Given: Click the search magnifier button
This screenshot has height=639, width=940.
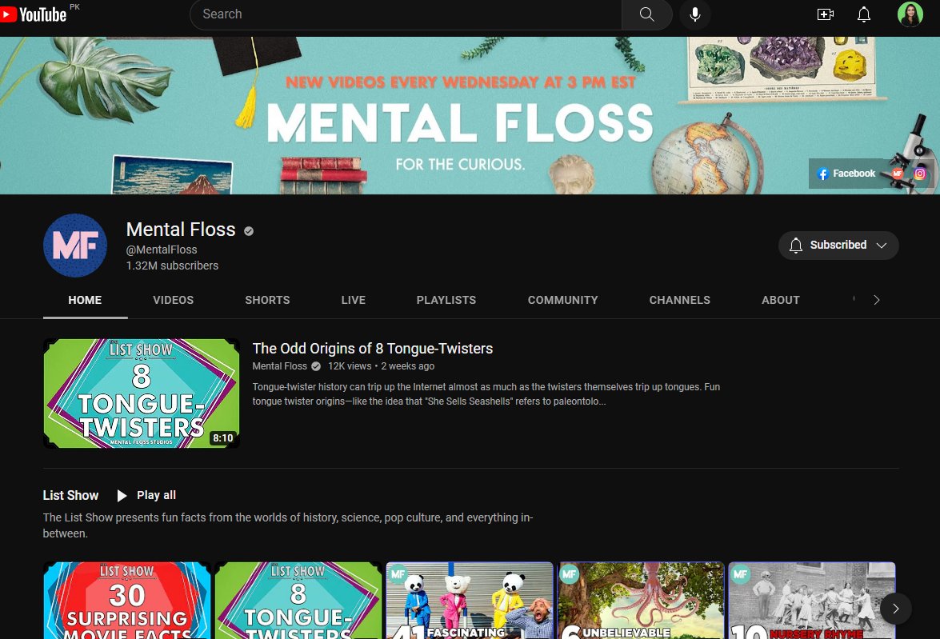Looking at the screenshot, I should tap(646, 14).
